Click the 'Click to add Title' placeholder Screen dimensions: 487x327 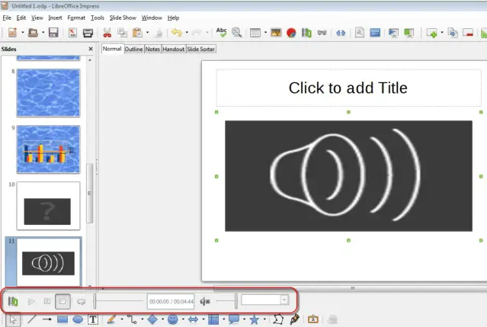[348, 88]
